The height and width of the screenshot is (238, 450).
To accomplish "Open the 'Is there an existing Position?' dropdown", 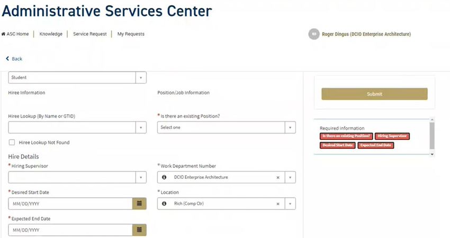I will tap(290, 127).
